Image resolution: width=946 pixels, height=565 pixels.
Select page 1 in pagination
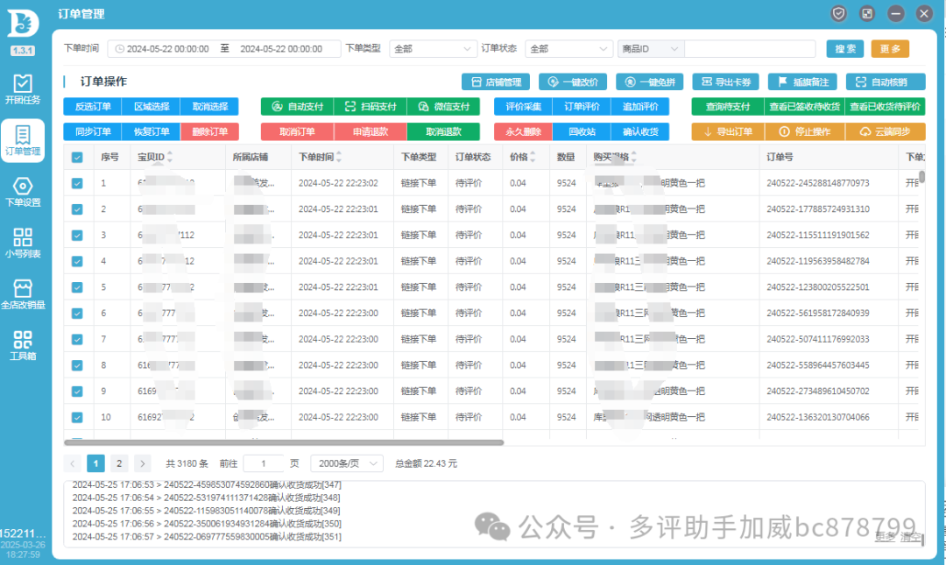[95, 463]
